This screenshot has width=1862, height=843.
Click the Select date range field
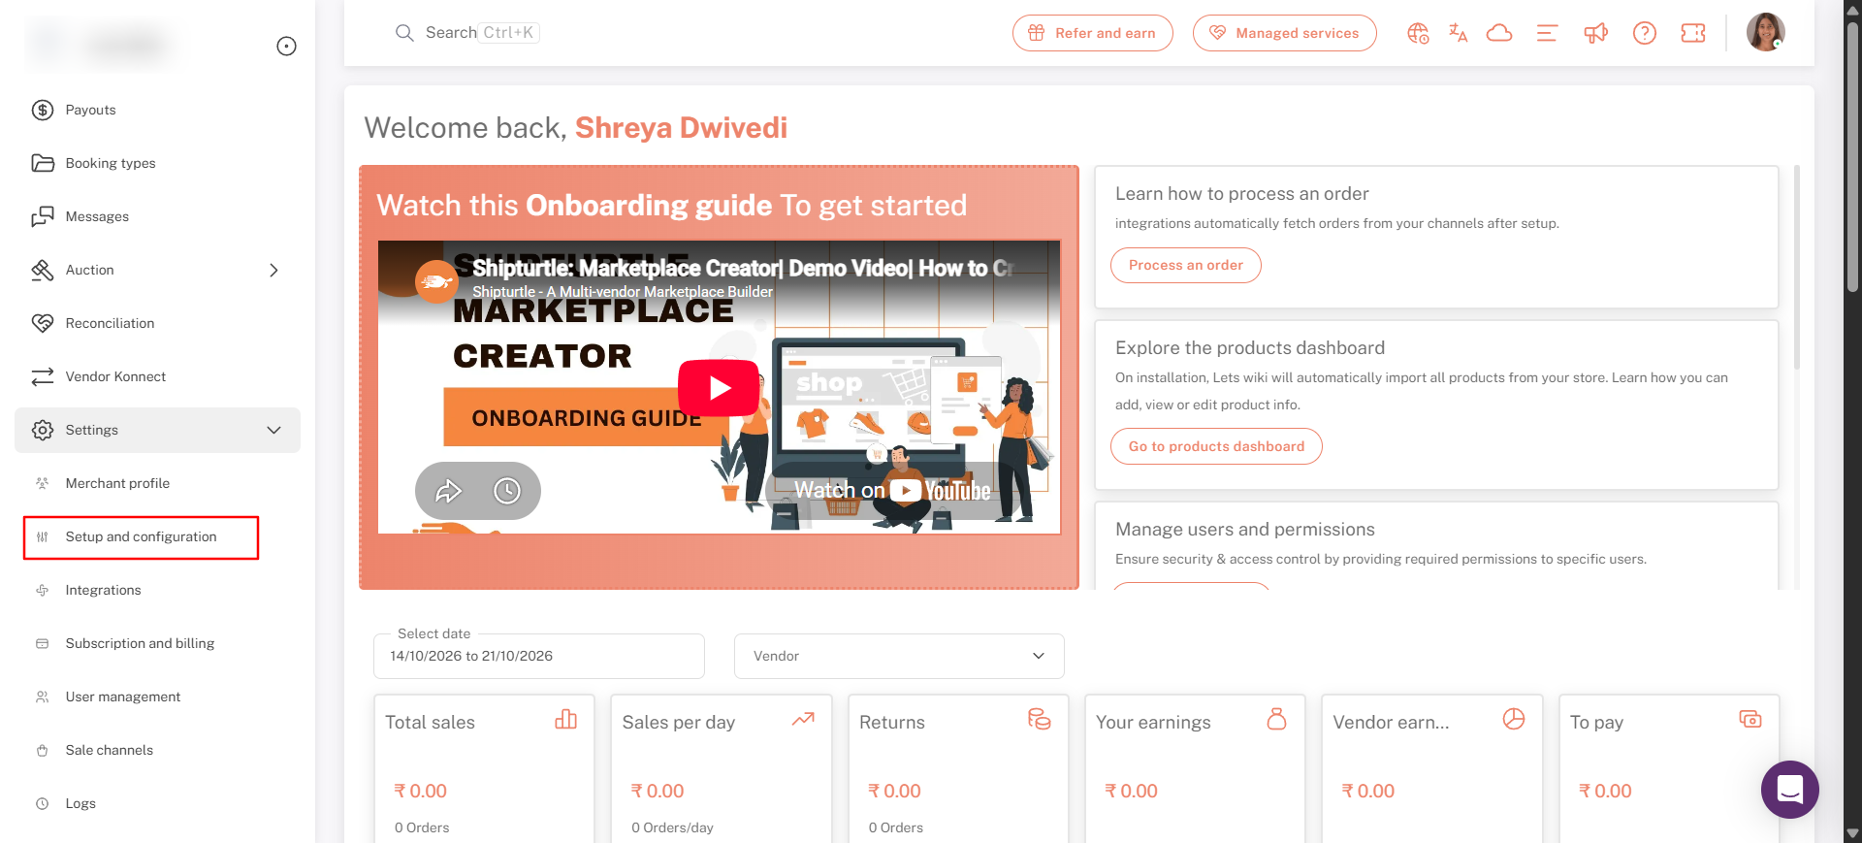coord(539,657)
